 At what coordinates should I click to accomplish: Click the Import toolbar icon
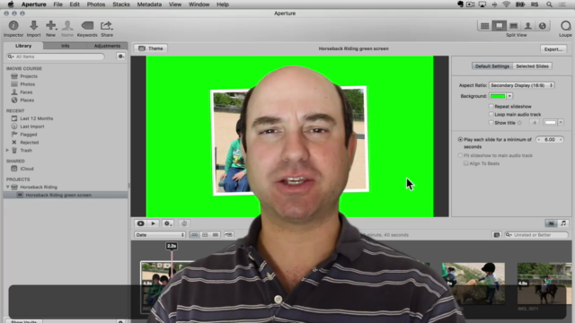[x=34, y=26]
